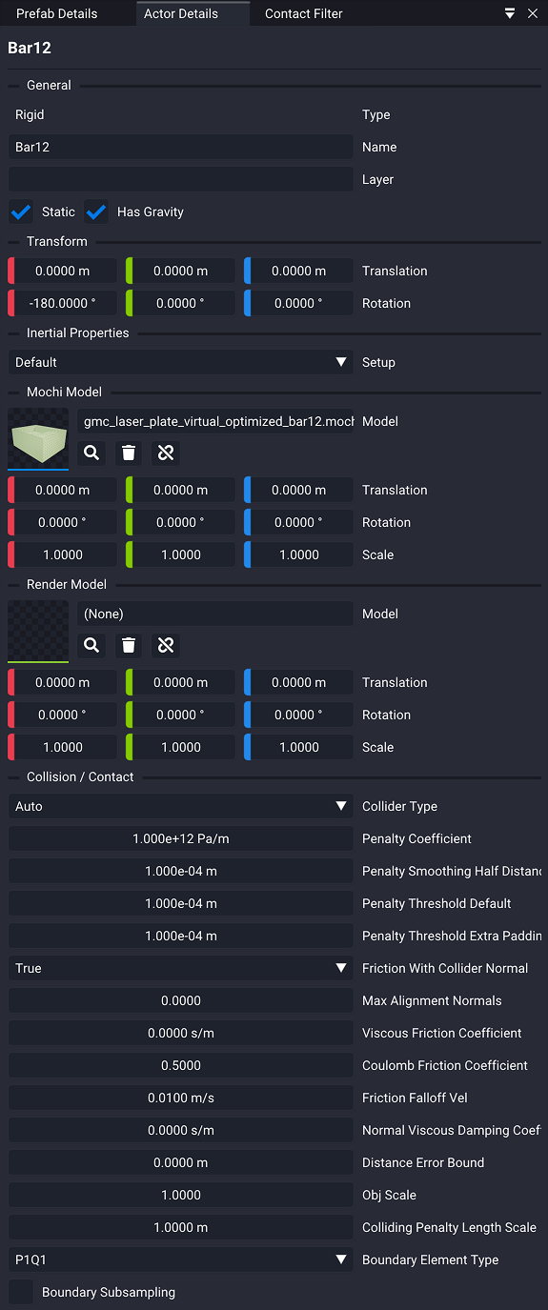
Task: Unlink the Mochi Model
Action: tap(166, 453)
